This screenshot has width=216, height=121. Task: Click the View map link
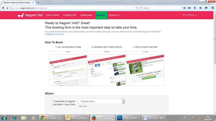(83, 106)
